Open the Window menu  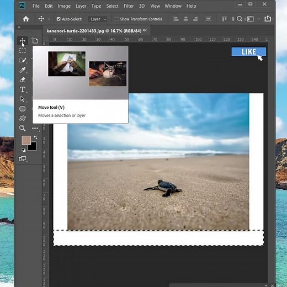pos(173,6)
